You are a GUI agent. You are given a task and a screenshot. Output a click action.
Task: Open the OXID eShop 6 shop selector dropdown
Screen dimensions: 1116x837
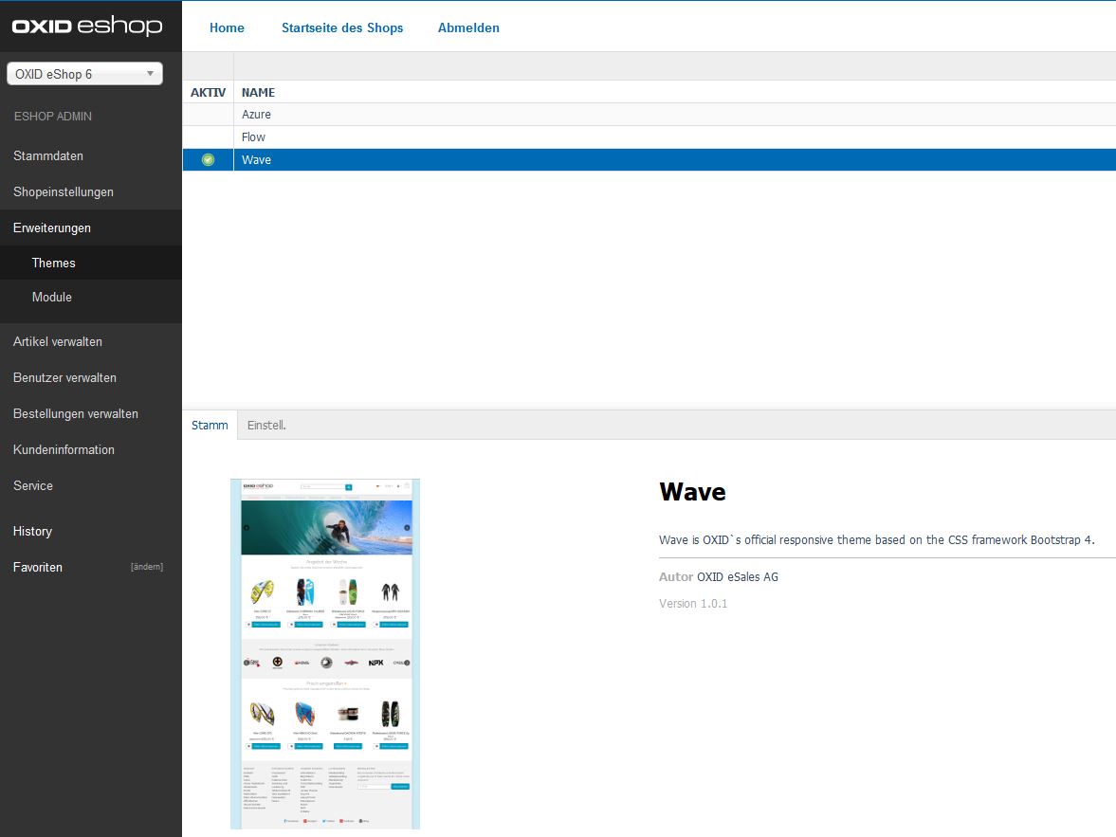point(84,74)
